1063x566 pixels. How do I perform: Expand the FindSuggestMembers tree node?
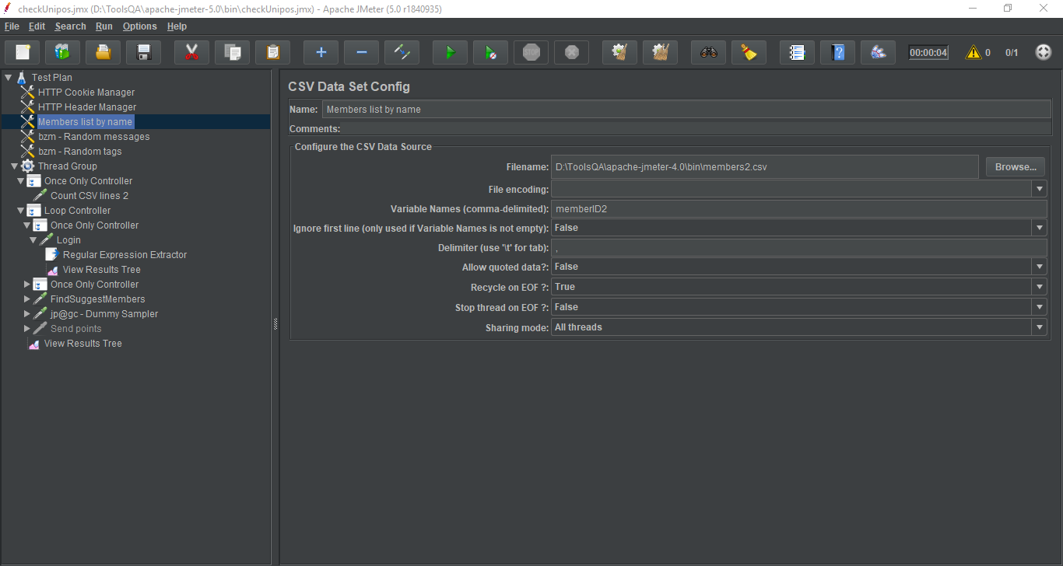pyautogui.click(x=27, y=299)
